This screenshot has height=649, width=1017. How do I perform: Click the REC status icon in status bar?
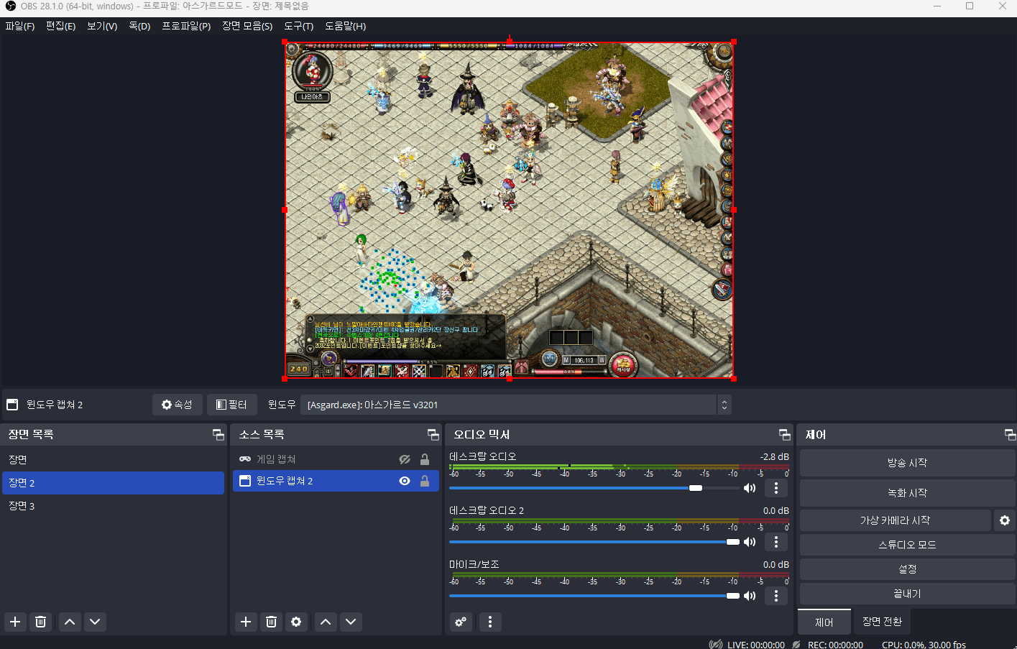coord(796,645)
